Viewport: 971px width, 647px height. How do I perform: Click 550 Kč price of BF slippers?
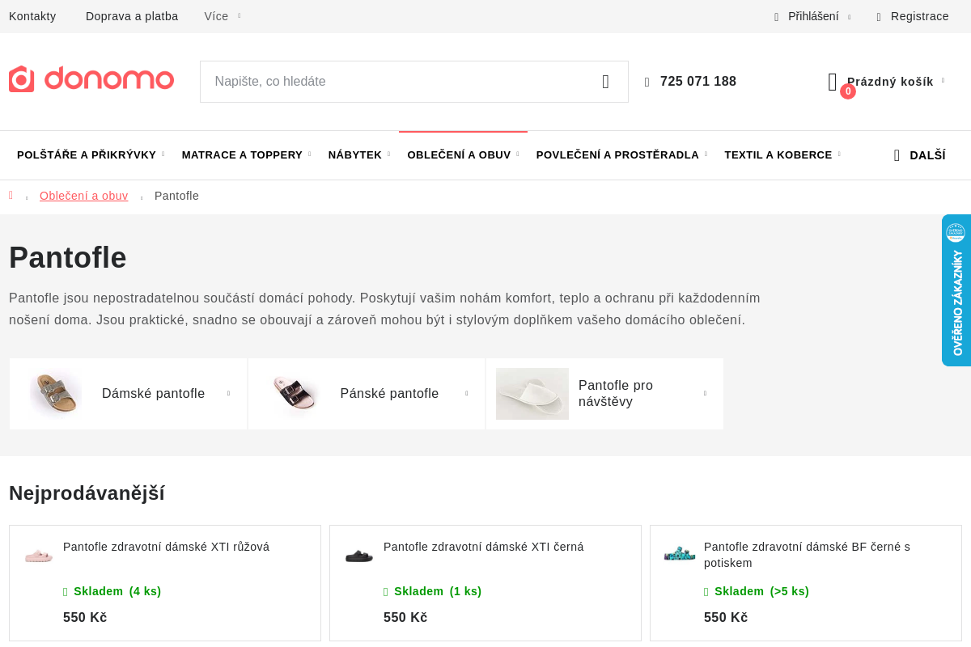726,618
